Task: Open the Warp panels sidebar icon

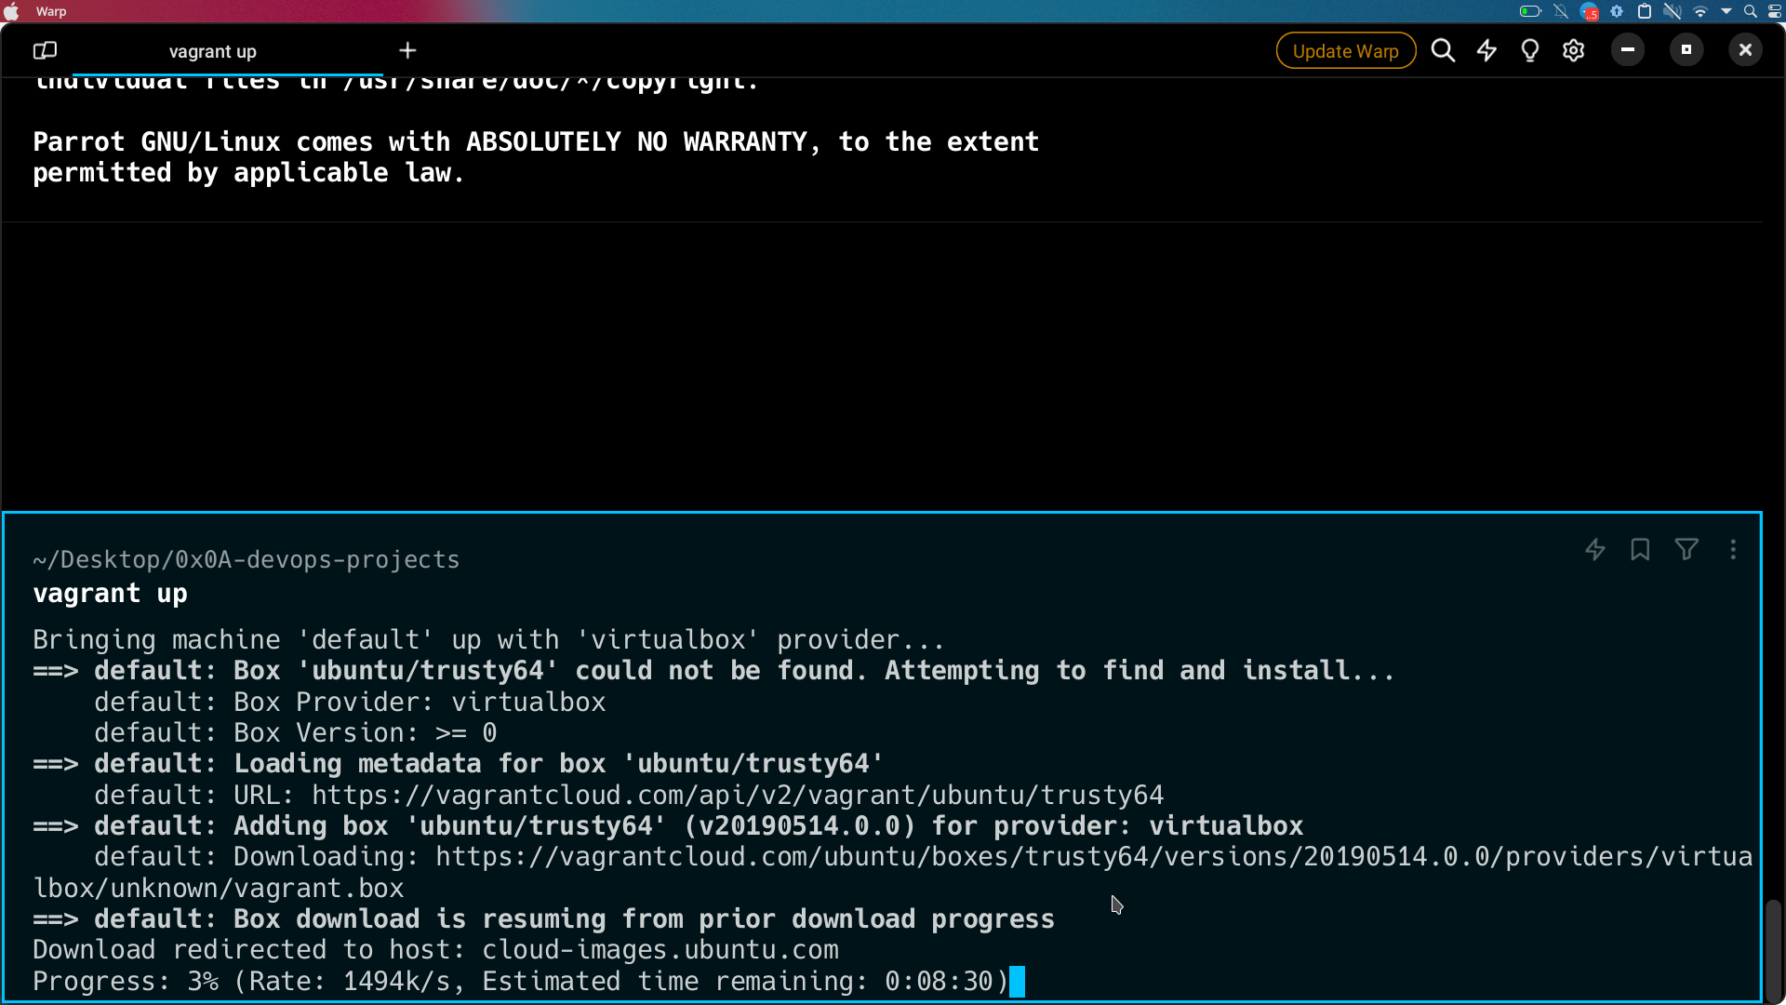Action: click(x=45, y=50)
